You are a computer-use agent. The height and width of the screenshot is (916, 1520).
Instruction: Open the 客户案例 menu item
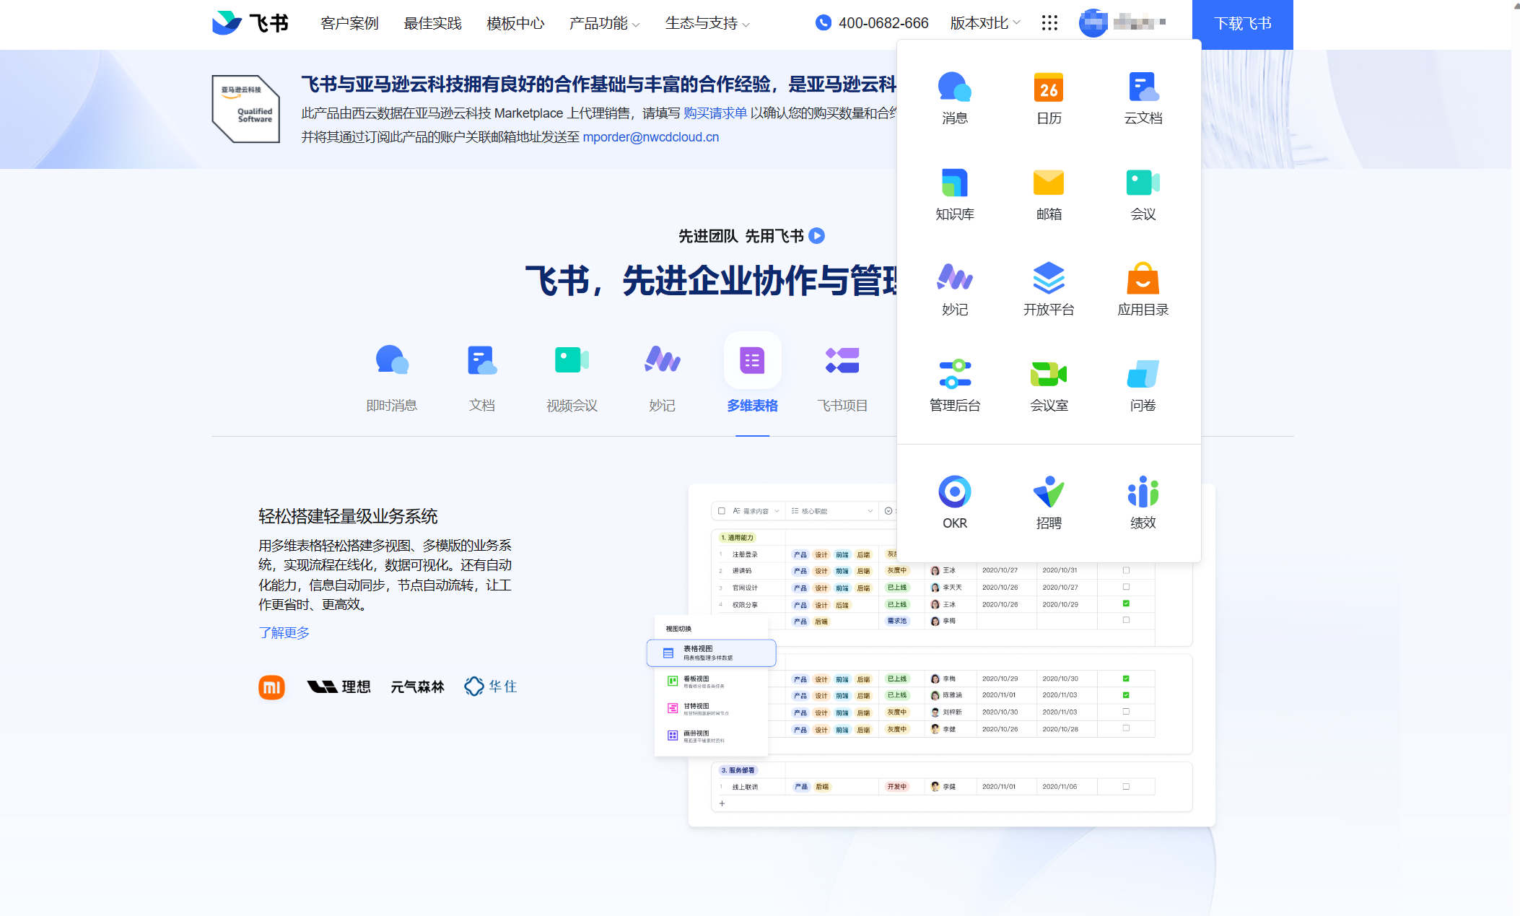tap(349, 23)
